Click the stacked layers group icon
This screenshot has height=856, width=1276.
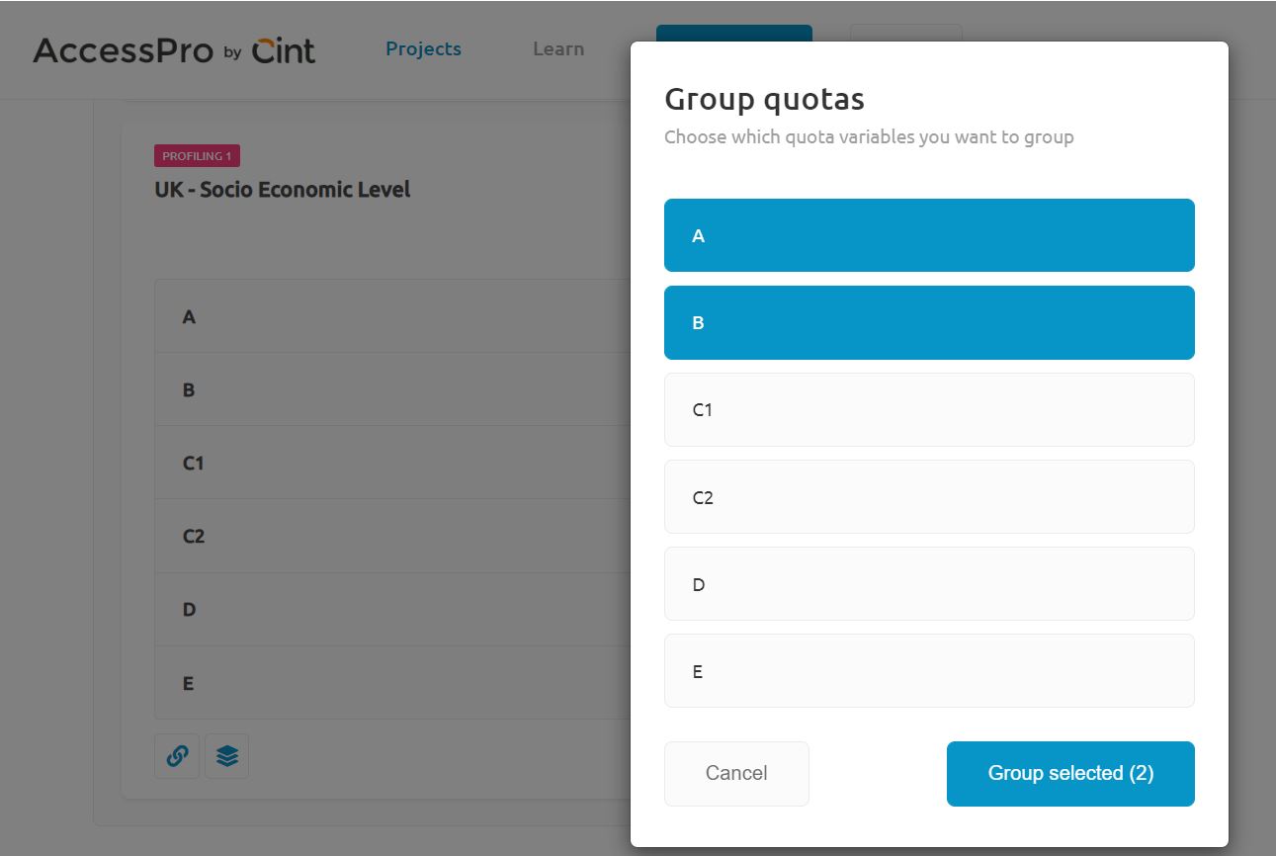226,756
